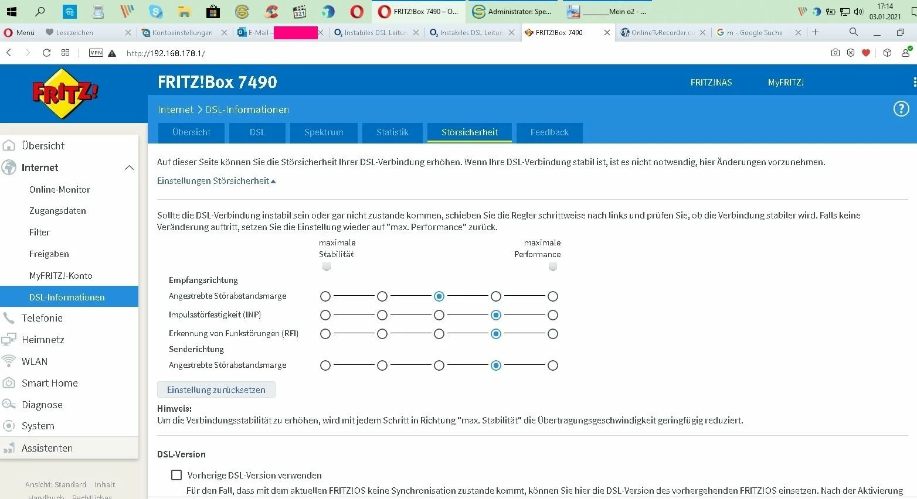917x499 pixels.
Task: Open a new browser tab
Action: pos(815,32)
